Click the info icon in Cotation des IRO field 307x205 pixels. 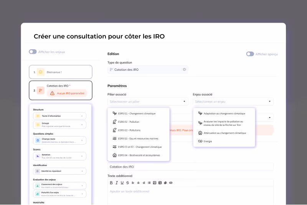(x=184, y=70)
